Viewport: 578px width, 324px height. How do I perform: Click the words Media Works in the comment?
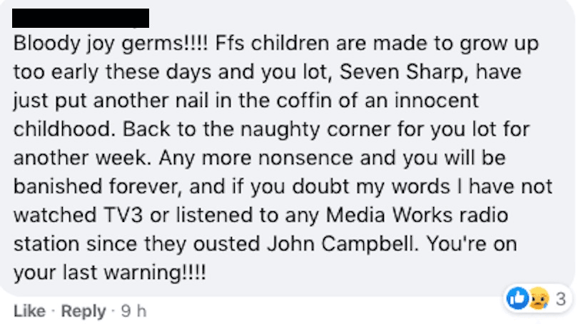[390, 215]
